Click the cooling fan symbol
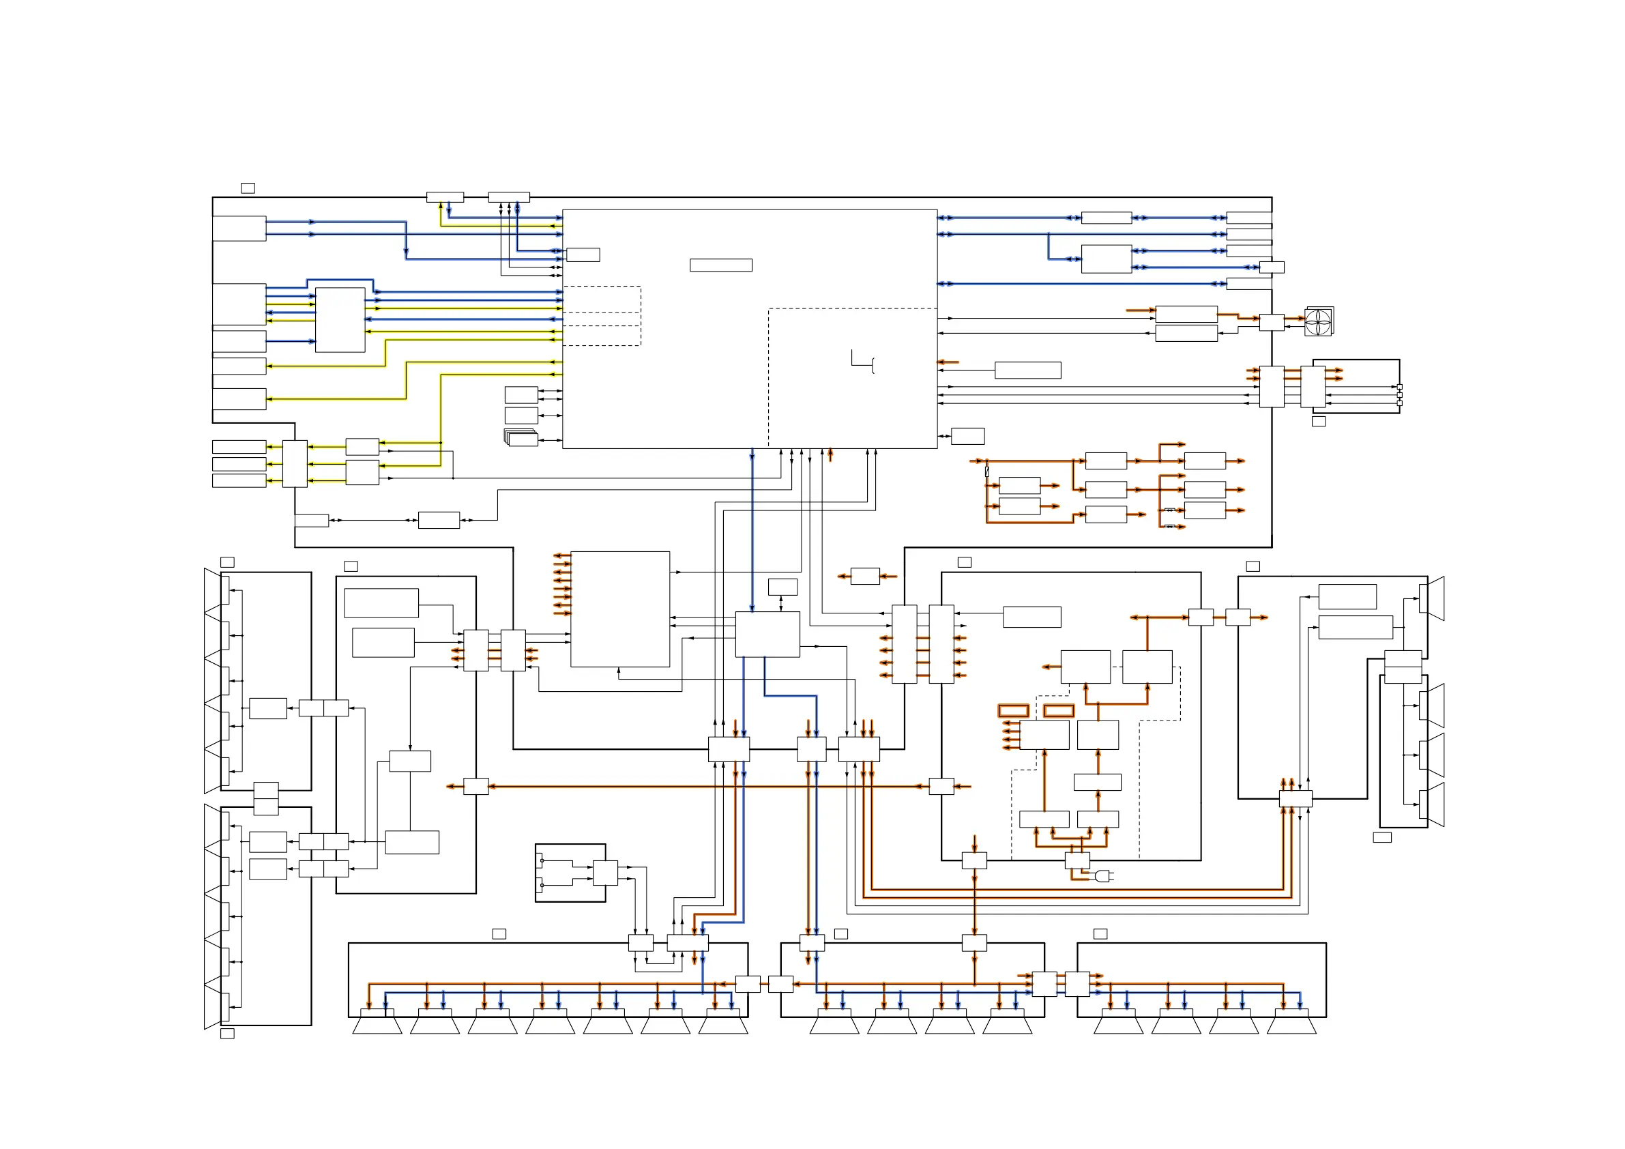 [1318, 322]
